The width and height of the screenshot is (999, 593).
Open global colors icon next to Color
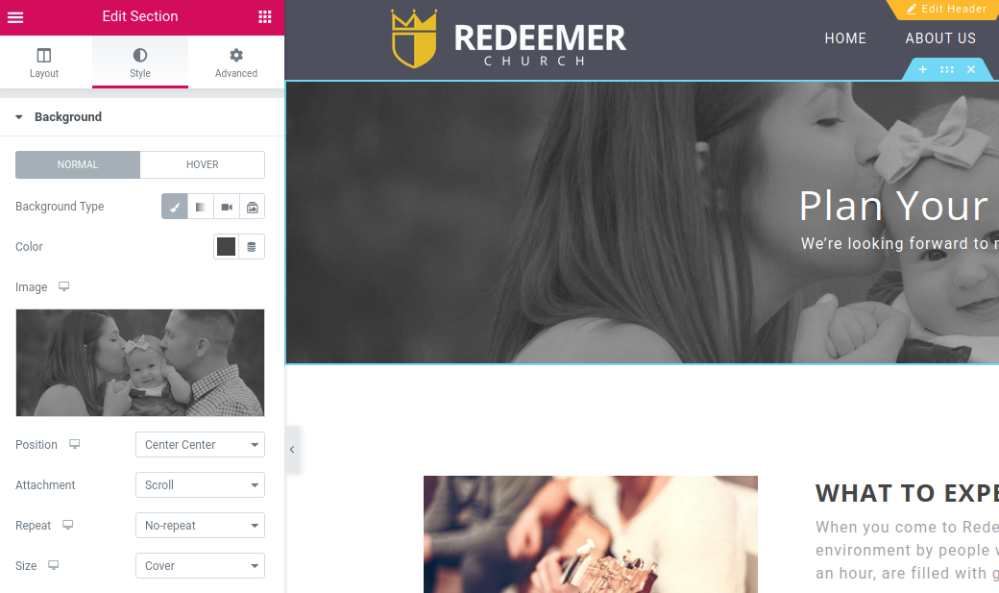(252, 247)
